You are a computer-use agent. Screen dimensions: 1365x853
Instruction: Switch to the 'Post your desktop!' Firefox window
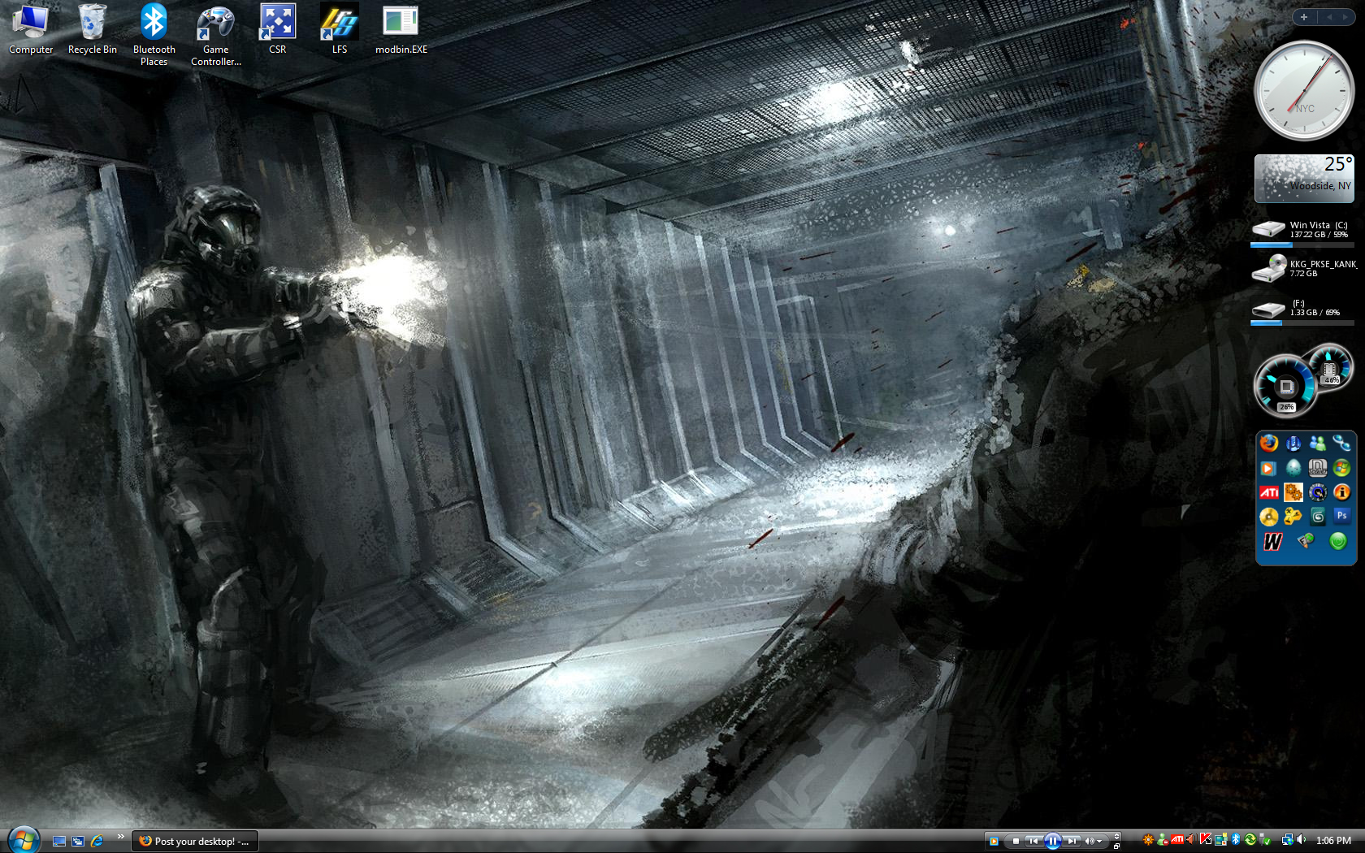[196, 841]
